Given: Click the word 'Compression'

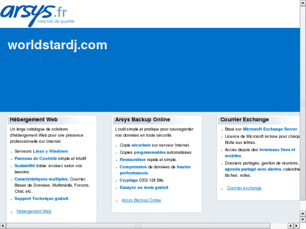Looking at the screenshot, I should [x=133, y=167].
